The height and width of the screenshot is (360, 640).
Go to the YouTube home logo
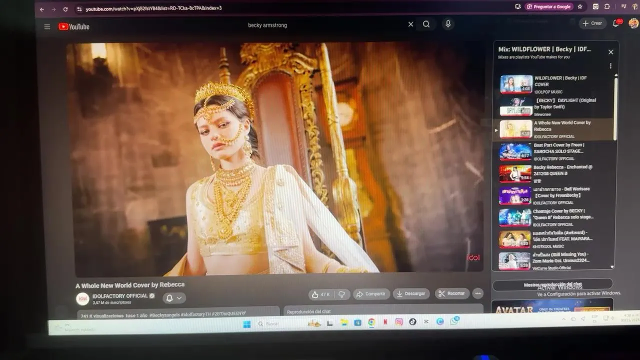(x=74, y=27)
